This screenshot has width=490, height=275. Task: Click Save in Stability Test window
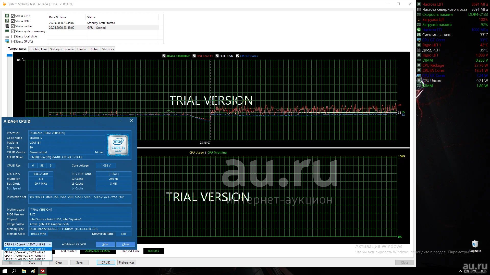click(79, 263)
